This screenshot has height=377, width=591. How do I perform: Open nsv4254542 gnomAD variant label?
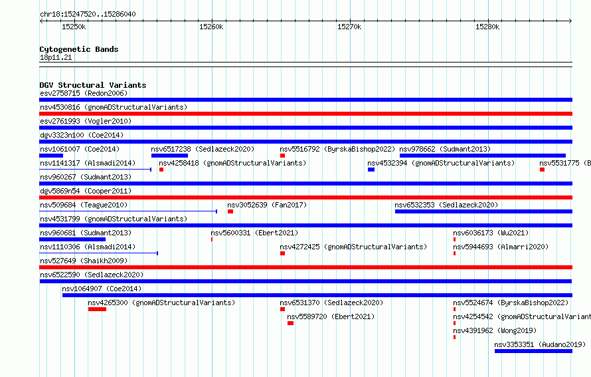click(x=522, y=316)
